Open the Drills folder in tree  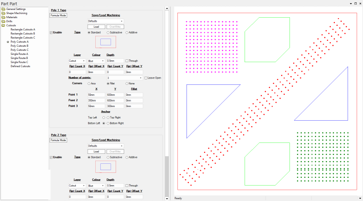point(9,21)
